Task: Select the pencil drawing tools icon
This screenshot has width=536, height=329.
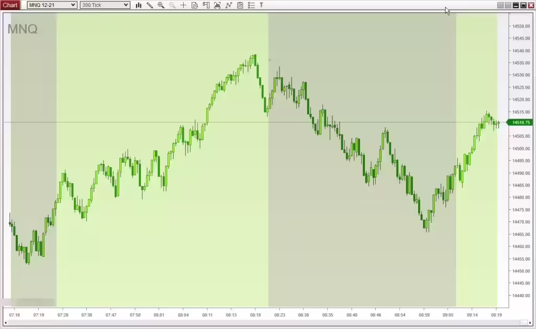Action: tap(150, 5)
